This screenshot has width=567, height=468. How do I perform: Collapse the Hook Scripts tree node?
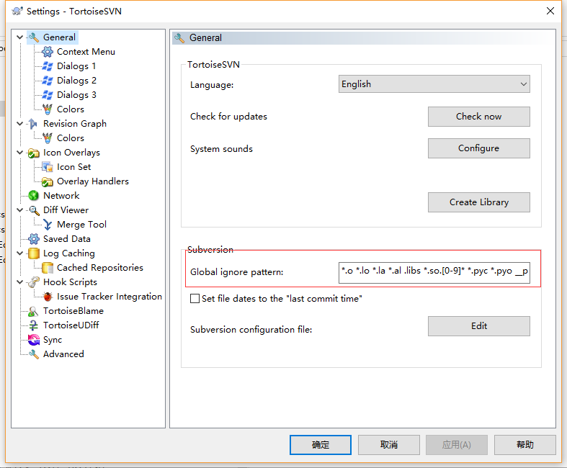coord(20,282)
